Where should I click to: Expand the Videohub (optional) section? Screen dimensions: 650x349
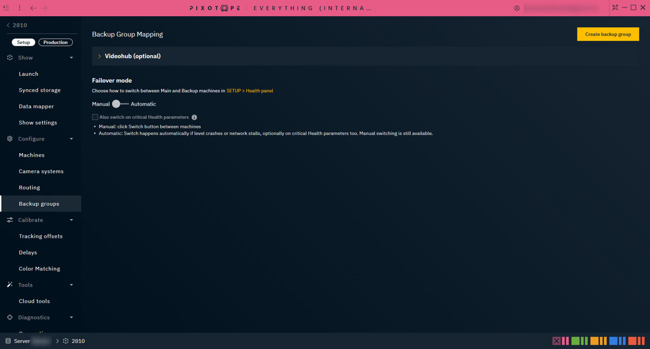point(100,56)
